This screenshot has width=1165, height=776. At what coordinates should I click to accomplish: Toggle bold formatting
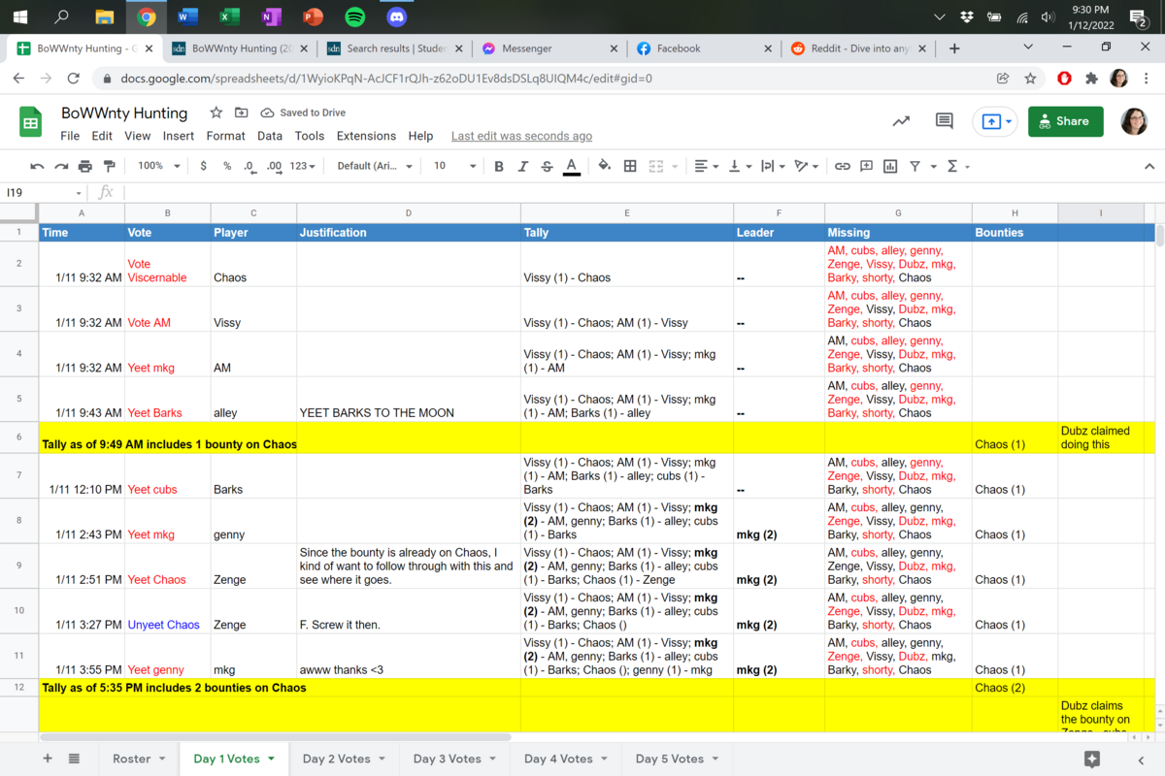[499, 166]
